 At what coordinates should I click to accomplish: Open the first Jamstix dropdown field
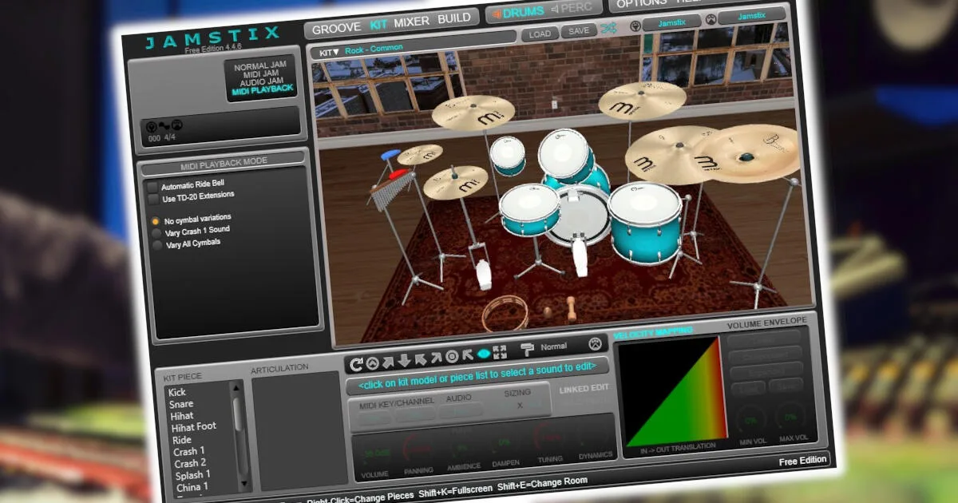point(672,22)
